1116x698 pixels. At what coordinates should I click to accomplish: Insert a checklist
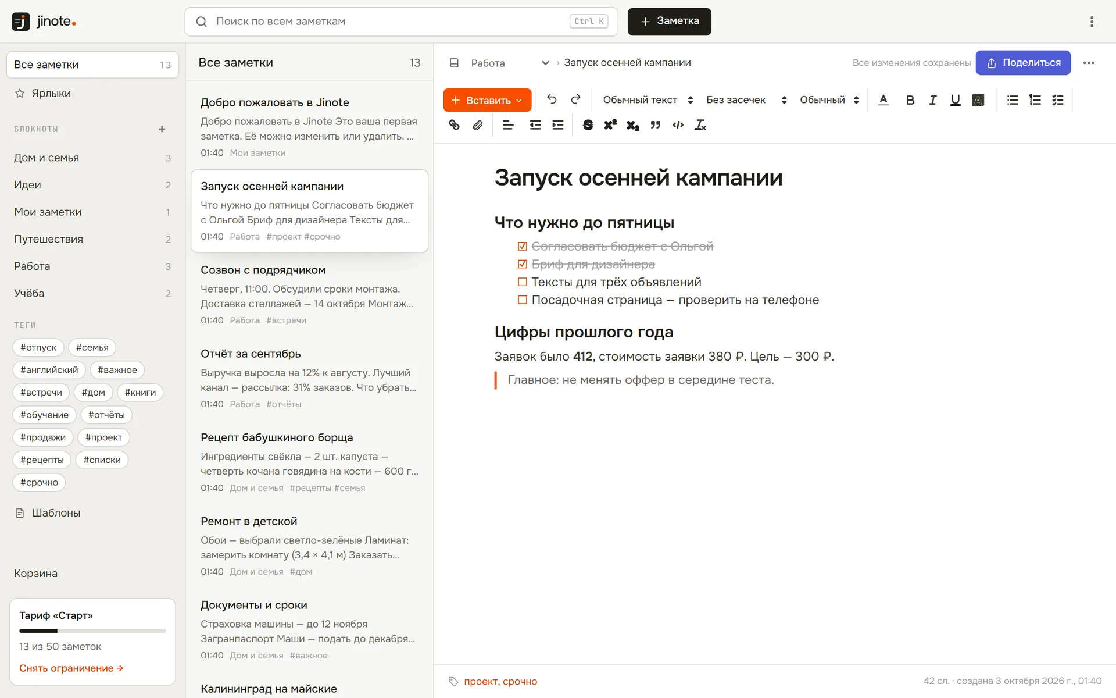tap(1058, 100)
